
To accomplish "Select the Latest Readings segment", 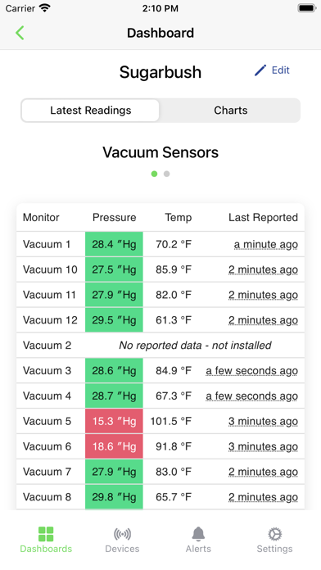I will point(91,111).
